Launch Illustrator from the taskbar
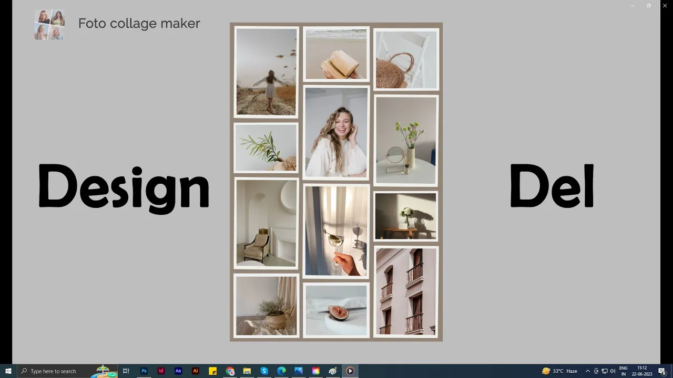The image size is (673, 378). [196, 371]
